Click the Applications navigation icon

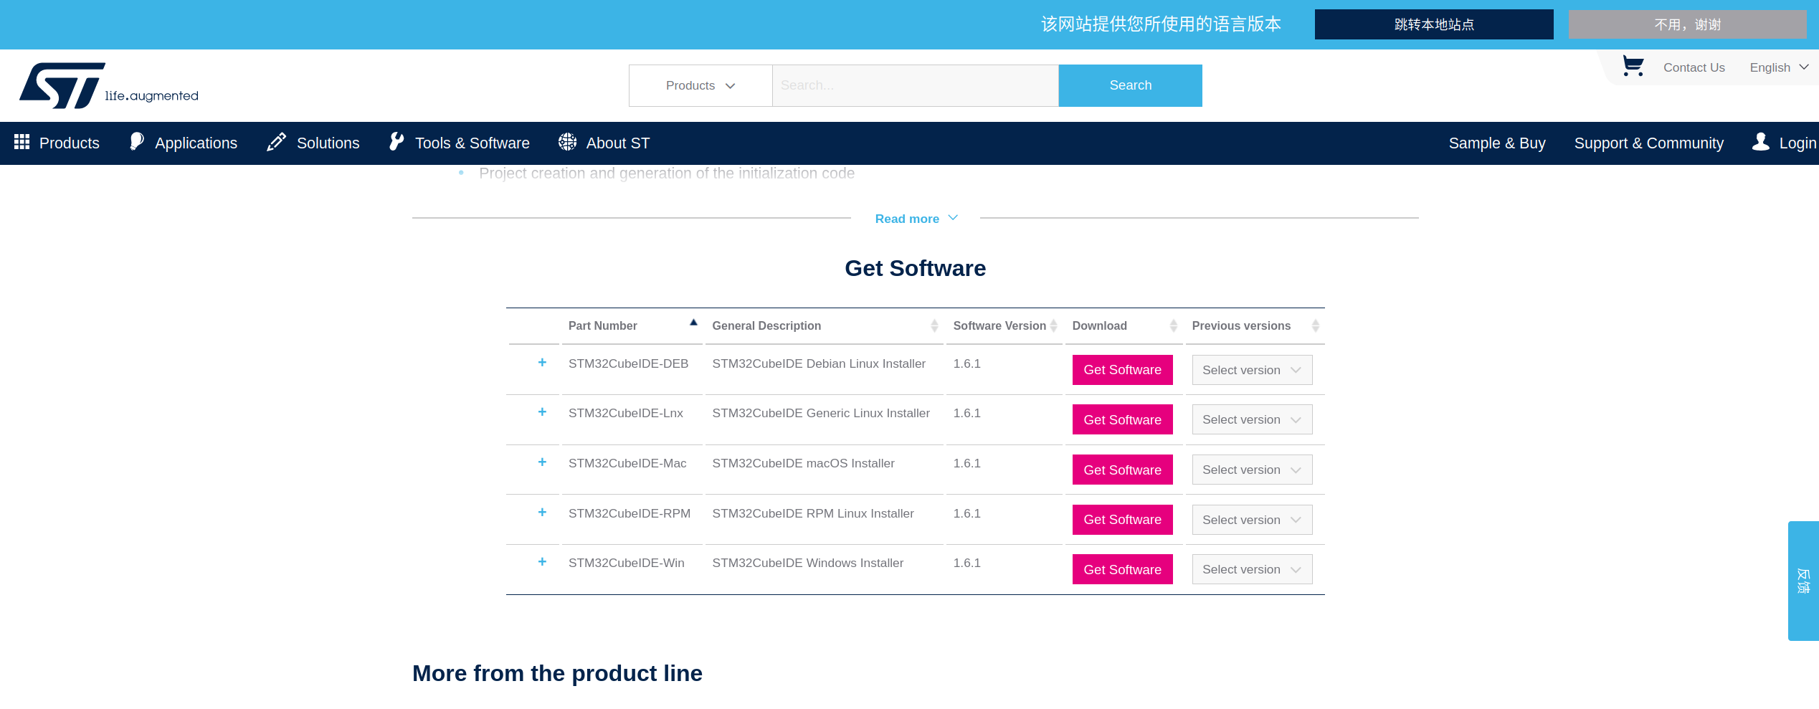pyautogui.click(x=137, y=142)
